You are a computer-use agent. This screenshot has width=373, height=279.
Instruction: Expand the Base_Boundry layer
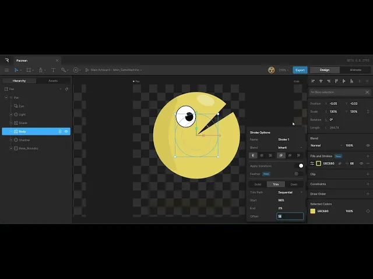pos(11,148)
